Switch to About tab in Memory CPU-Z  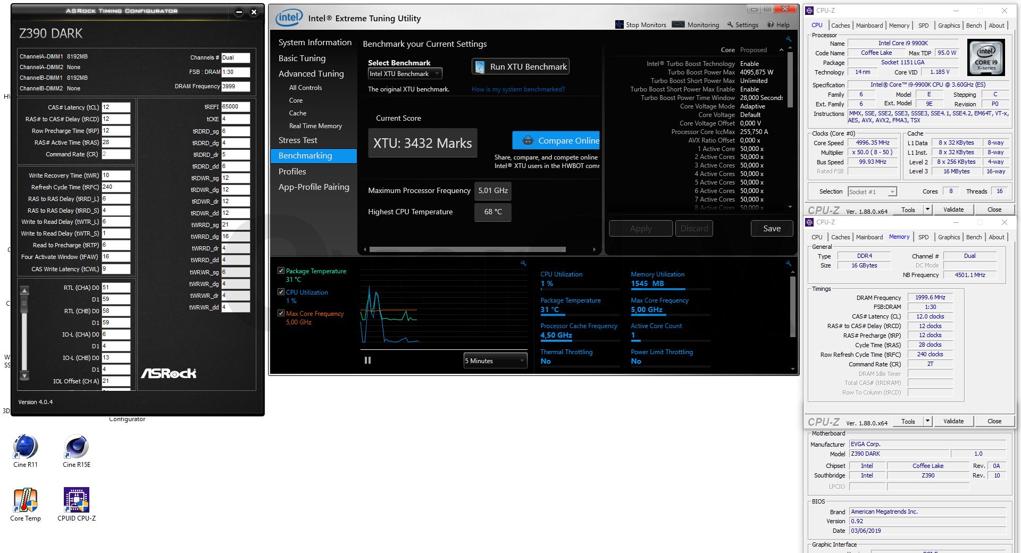[x=996, y=237]
